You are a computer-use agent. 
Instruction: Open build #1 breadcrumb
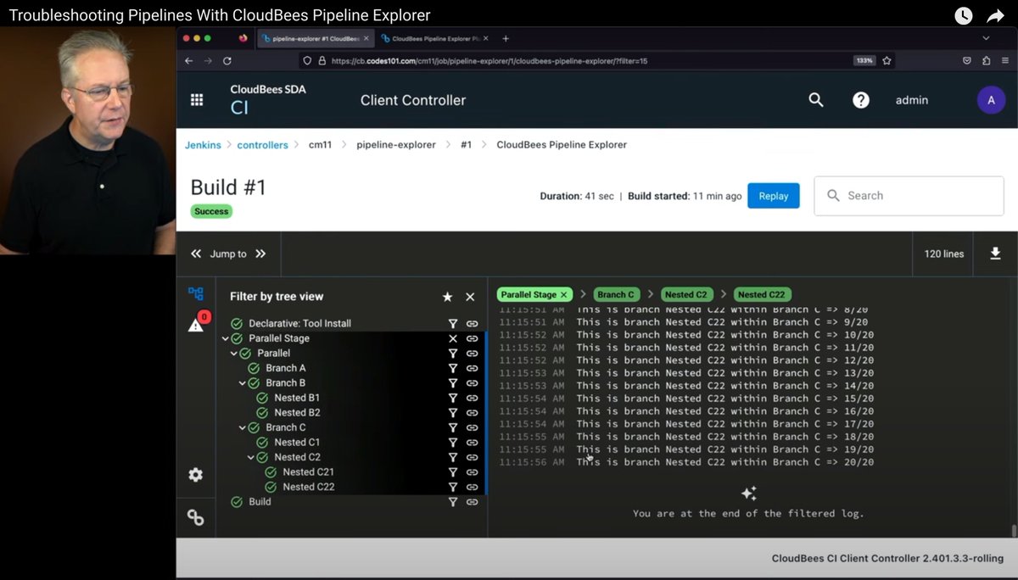click(x=466, y=145)
